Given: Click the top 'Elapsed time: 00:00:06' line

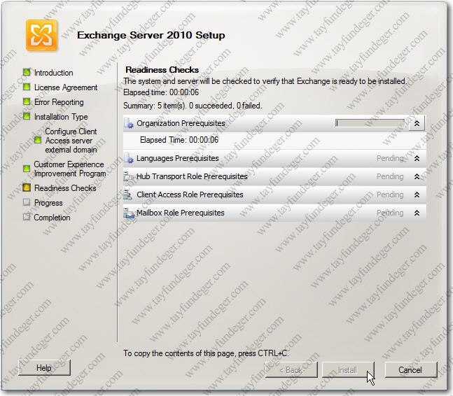Looking at the screenshot, I should [161, 92].
